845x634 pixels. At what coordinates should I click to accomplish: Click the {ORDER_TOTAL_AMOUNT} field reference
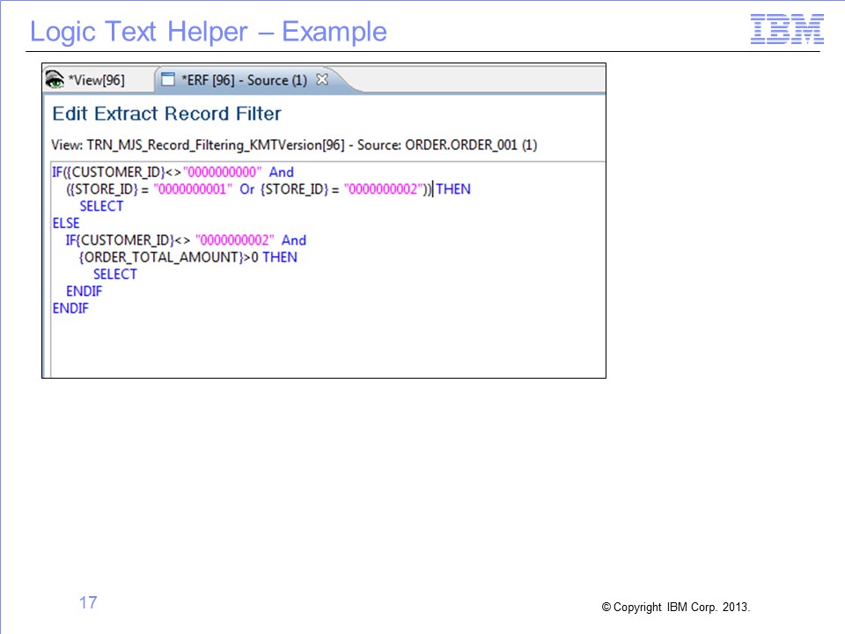[x=161, y=257]
